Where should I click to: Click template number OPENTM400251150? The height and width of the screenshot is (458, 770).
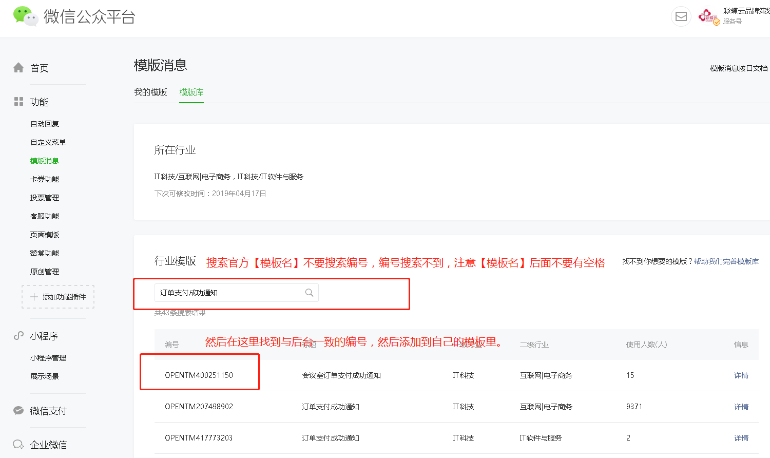click(x=199, y=375)
